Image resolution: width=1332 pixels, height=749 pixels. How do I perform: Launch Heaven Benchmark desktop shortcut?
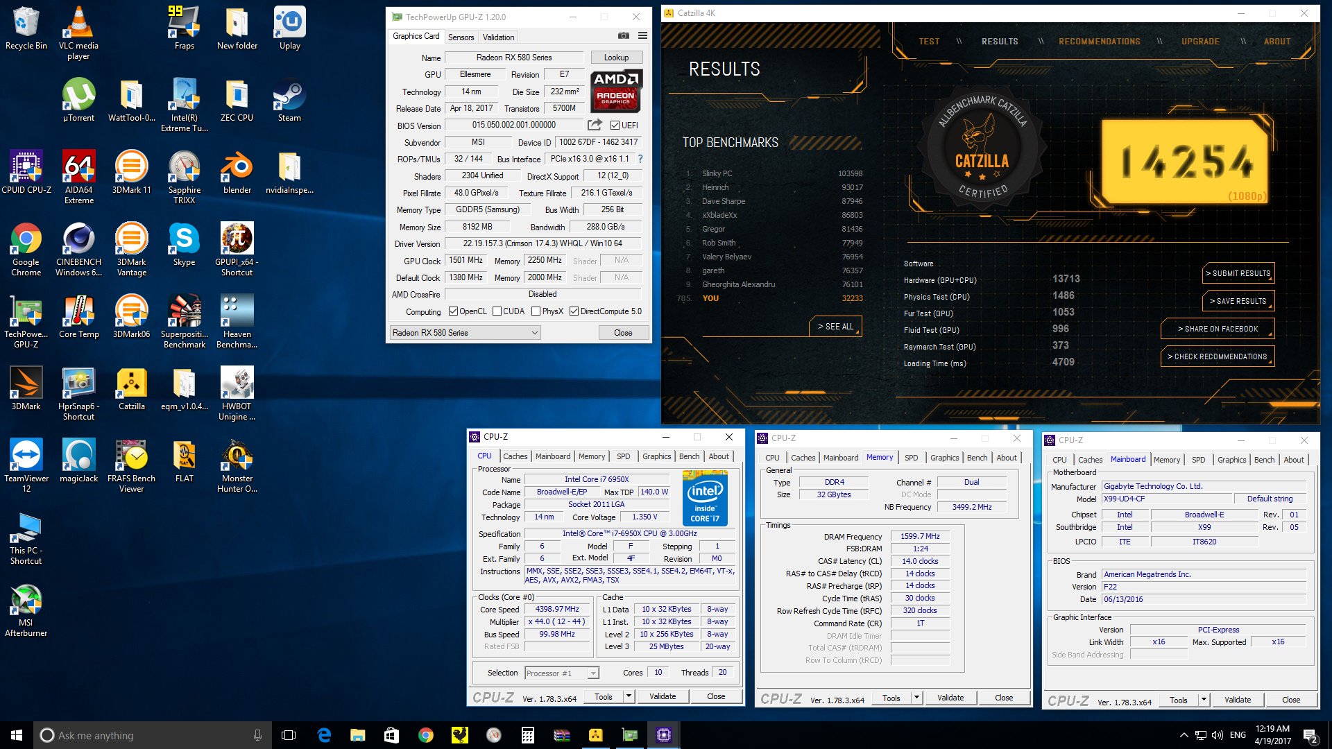point(237,321)
